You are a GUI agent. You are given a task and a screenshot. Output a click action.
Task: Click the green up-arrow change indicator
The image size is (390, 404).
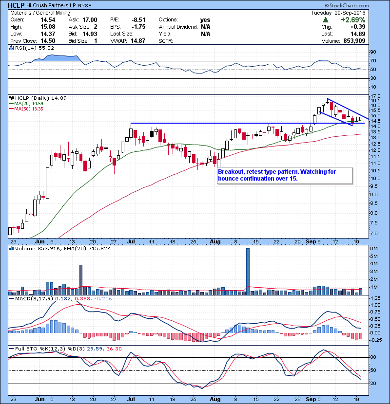tap(326, 20)
